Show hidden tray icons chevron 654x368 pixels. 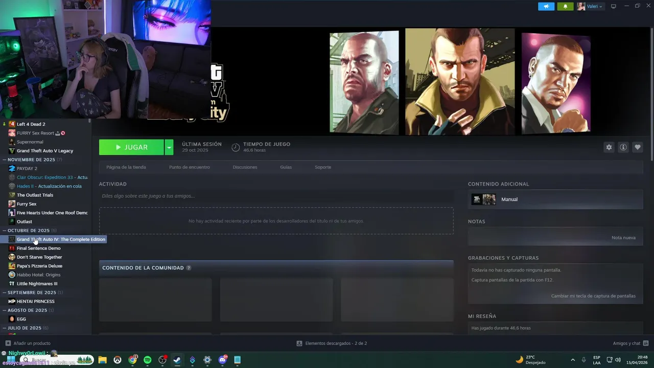coord(573,360)
